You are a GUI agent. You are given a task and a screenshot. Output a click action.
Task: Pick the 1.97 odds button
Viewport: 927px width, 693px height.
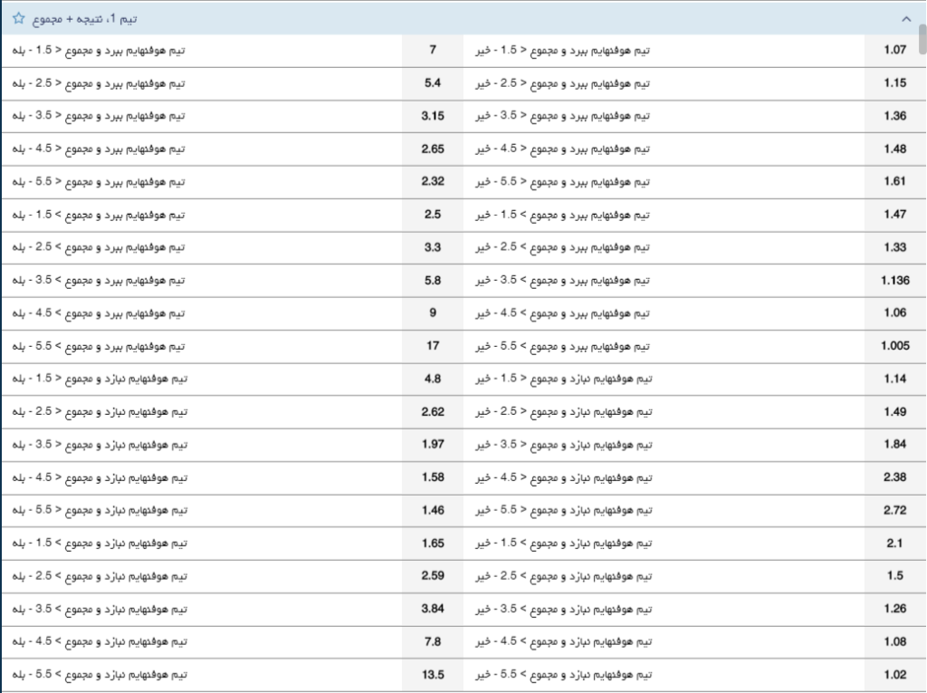click(x=432, y=444)
